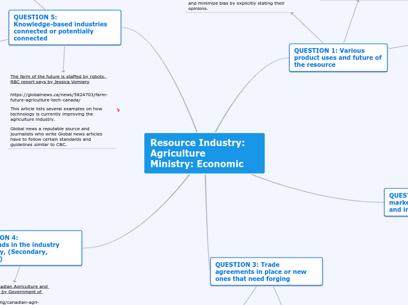
Task: Select the central Resource Industry: Agriculture node
Action: 205,153
